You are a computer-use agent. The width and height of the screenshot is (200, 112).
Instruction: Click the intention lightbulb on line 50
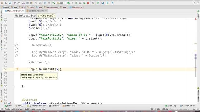tap(17, 69)
